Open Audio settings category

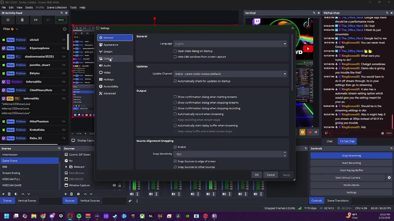coord(115,66)
